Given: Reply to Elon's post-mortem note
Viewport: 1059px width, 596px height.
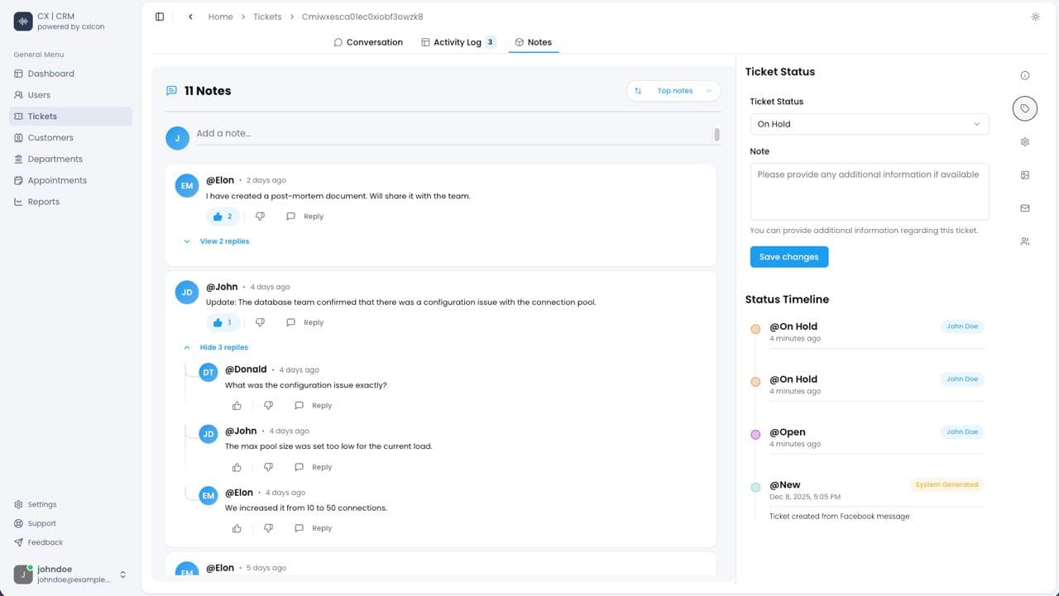Looking at the screenshot, I should (x=304, y=217).
